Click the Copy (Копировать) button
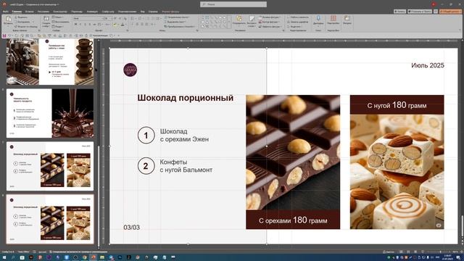 [x=22, y=22]
